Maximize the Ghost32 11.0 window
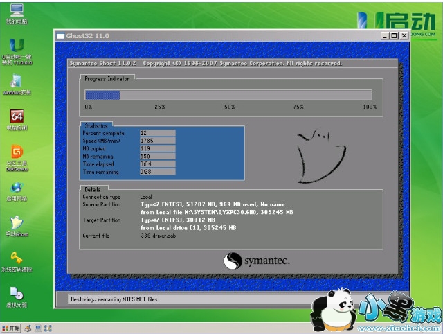Screen dimensions: 443x334 (394, 35)
